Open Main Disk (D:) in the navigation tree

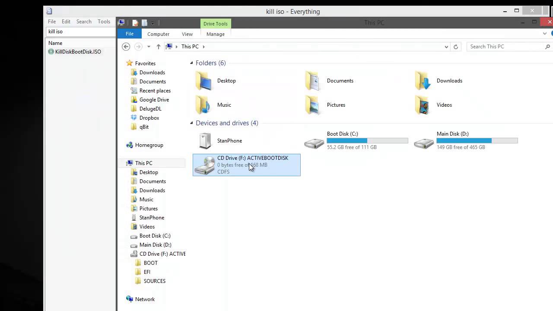coord(155,245)
